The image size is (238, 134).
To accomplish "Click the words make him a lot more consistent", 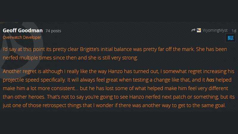I will (39, 88).
